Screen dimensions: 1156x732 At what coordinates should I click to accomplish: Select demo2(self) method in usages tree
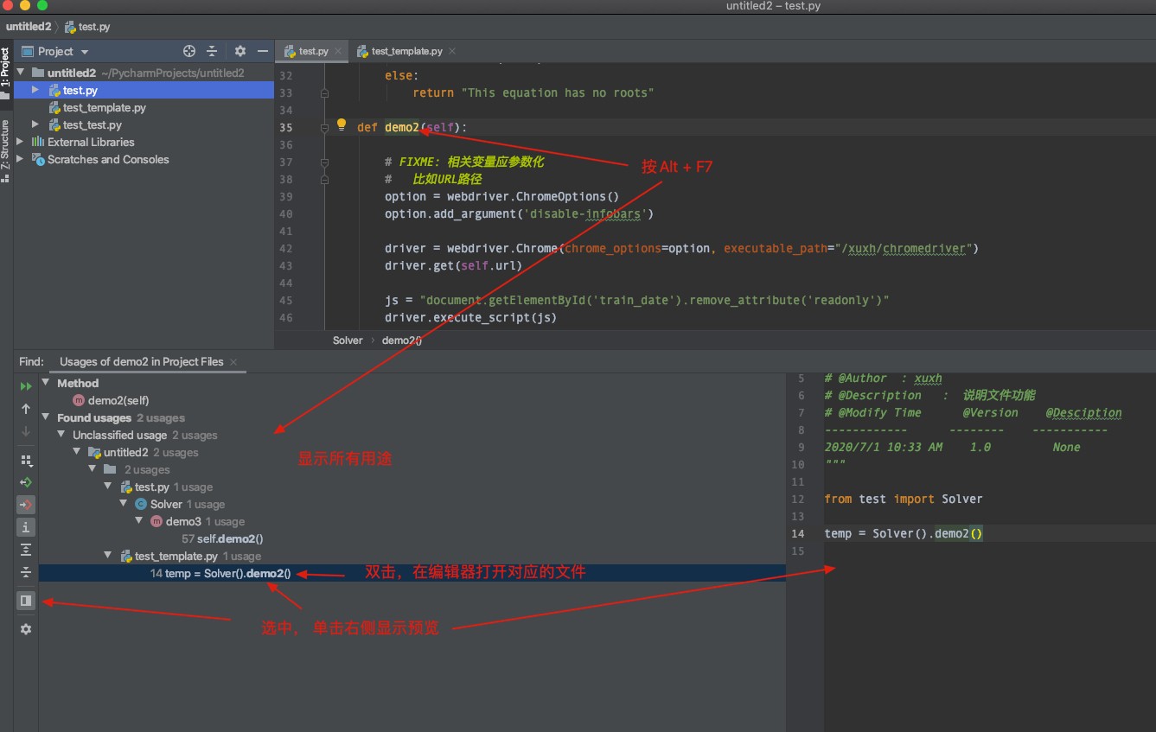coord(111,400)
